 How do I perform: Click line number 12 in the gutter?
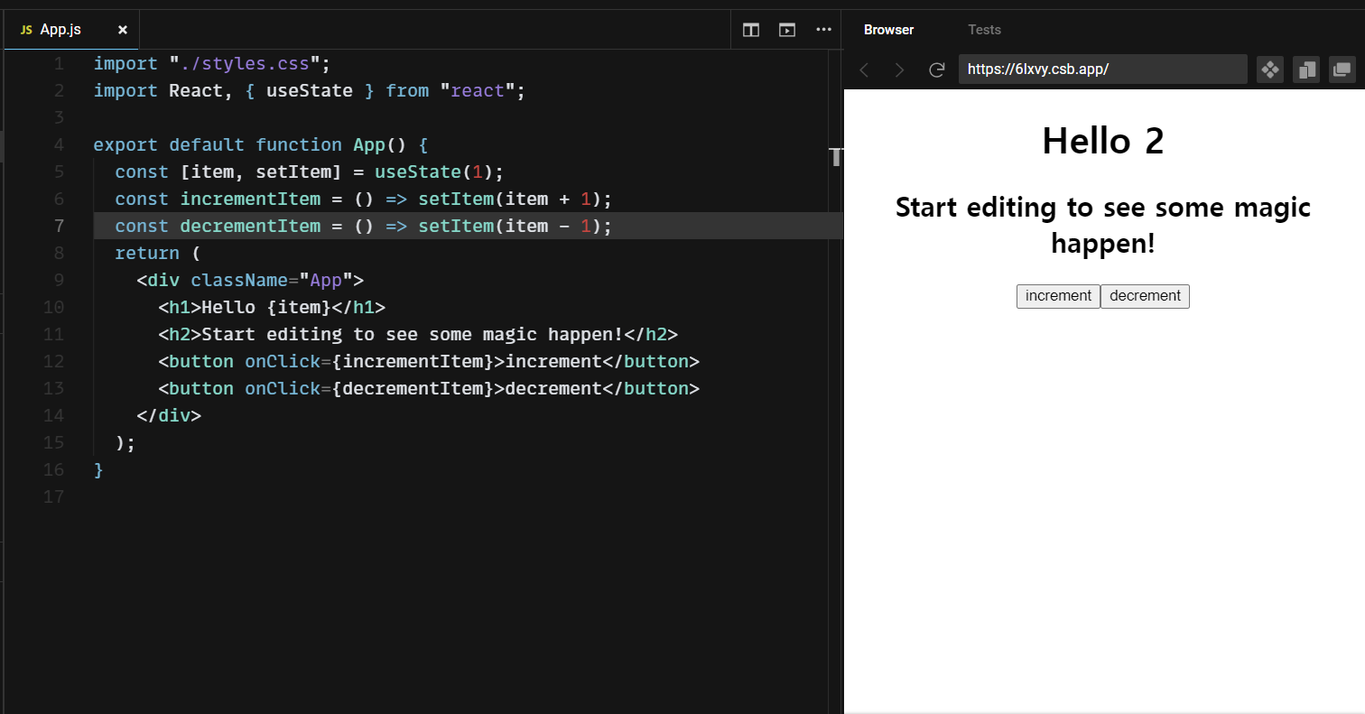click(53, 361)
